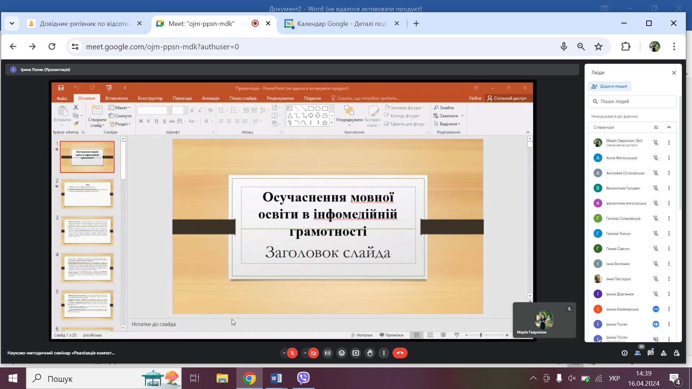Toggle the People panel icon
692x389 pixels.
(x=638, y=353)
